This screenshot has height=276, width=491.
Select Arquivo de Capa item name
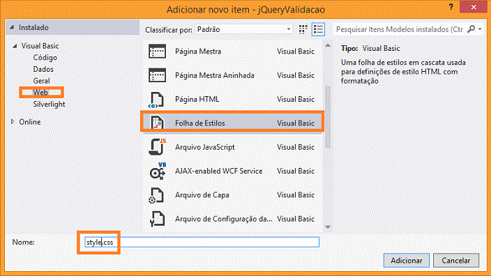pos(202,195)
